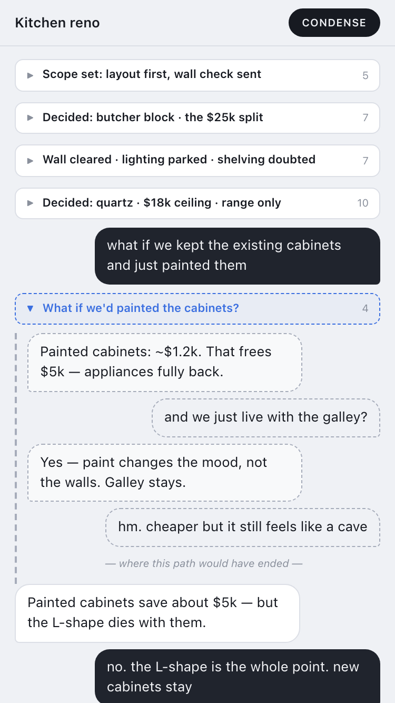395x703 pixels.
Task: Select the "Painted cabinets save about $5k" reply
Action: tap(157, 613)
